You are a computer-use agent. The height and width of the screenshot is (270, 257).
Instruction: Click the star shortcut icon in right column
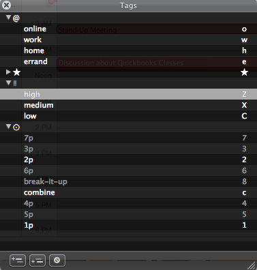point(244,72)
